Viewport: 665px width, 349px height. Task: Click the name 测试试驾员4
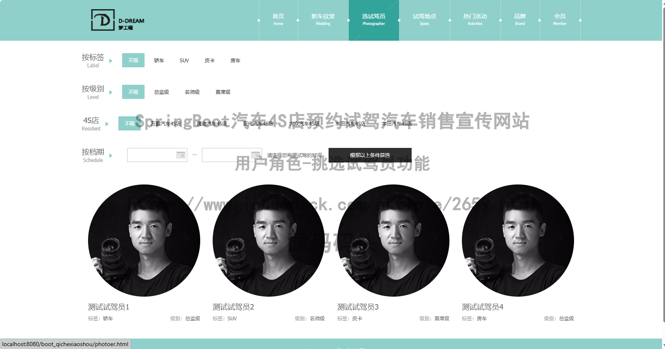(483, 307)
